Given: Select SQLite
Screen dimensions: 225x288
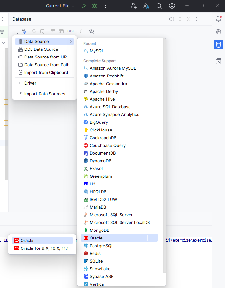Looking at the screenshot, I should click(x=119, y=261).
